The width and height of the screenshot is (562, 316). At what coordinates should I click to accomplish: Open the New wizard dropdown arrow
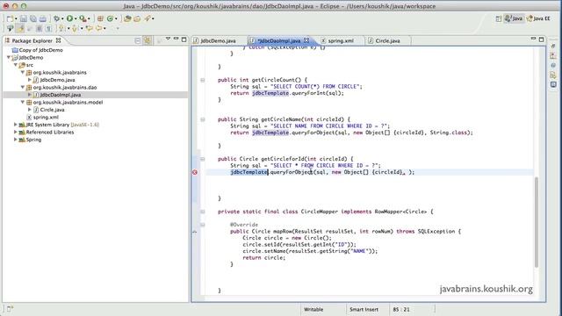coord(16,19)
